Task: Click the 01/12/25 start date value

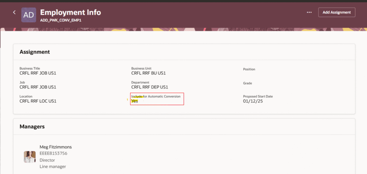Action: 253,101
